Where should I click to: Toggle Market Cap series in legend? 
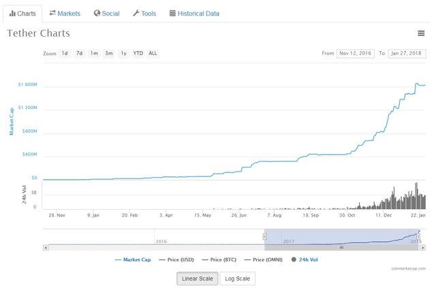pyautogui.click(x=133, y=259)
